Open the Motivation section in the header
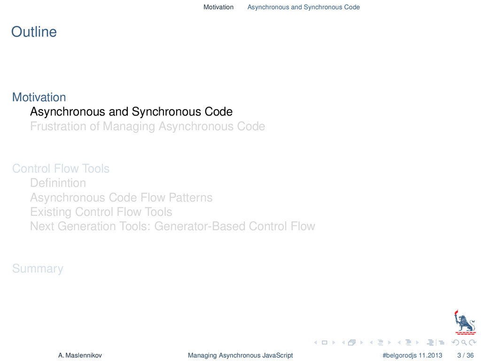481x361 pixels. (218, 7)
